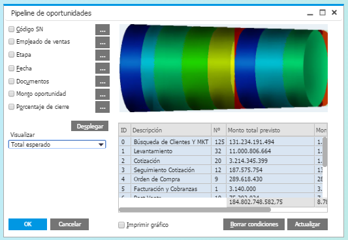Click the Nº column header
Viewport: 348px width, 240px height.
[x=219, y=130]
